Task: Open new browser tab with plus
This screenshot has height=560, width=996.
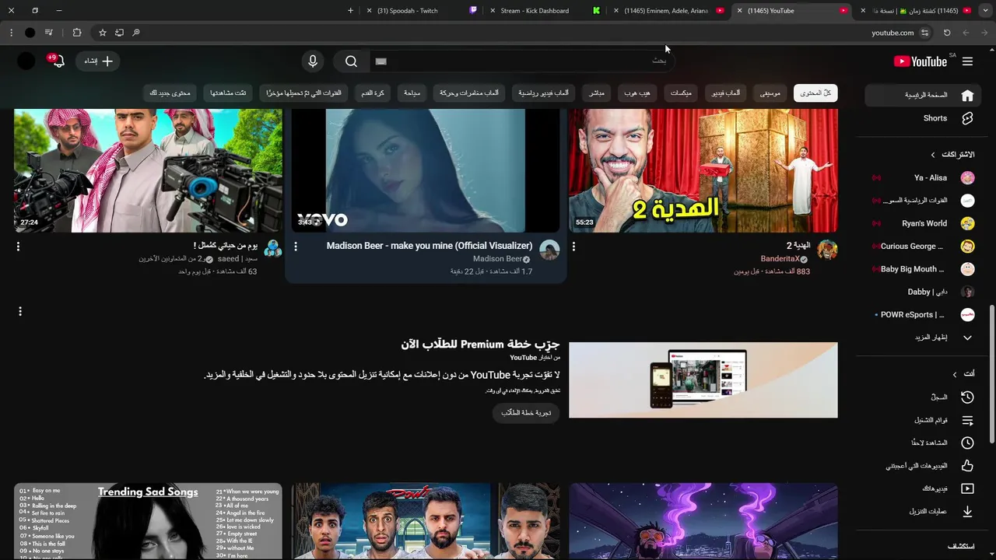Action: 350,11
